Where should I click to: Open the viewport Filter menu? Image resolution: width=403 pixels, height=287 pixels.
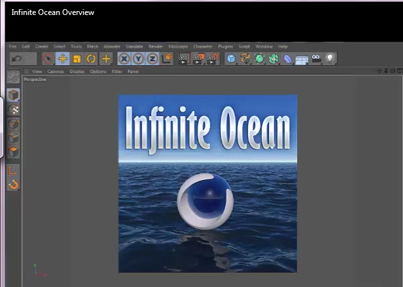pos(117,72)
